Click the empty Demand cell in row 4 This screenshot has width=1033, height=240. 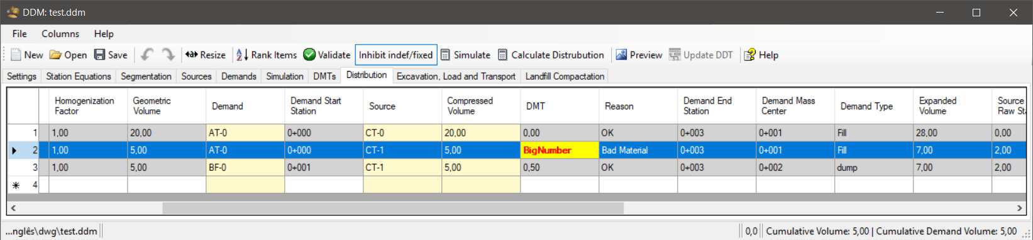[245, 185]
